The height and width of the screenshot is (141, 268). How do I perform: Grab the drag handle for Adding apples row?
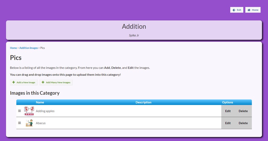pyautogui.click(x=20, y=111)
